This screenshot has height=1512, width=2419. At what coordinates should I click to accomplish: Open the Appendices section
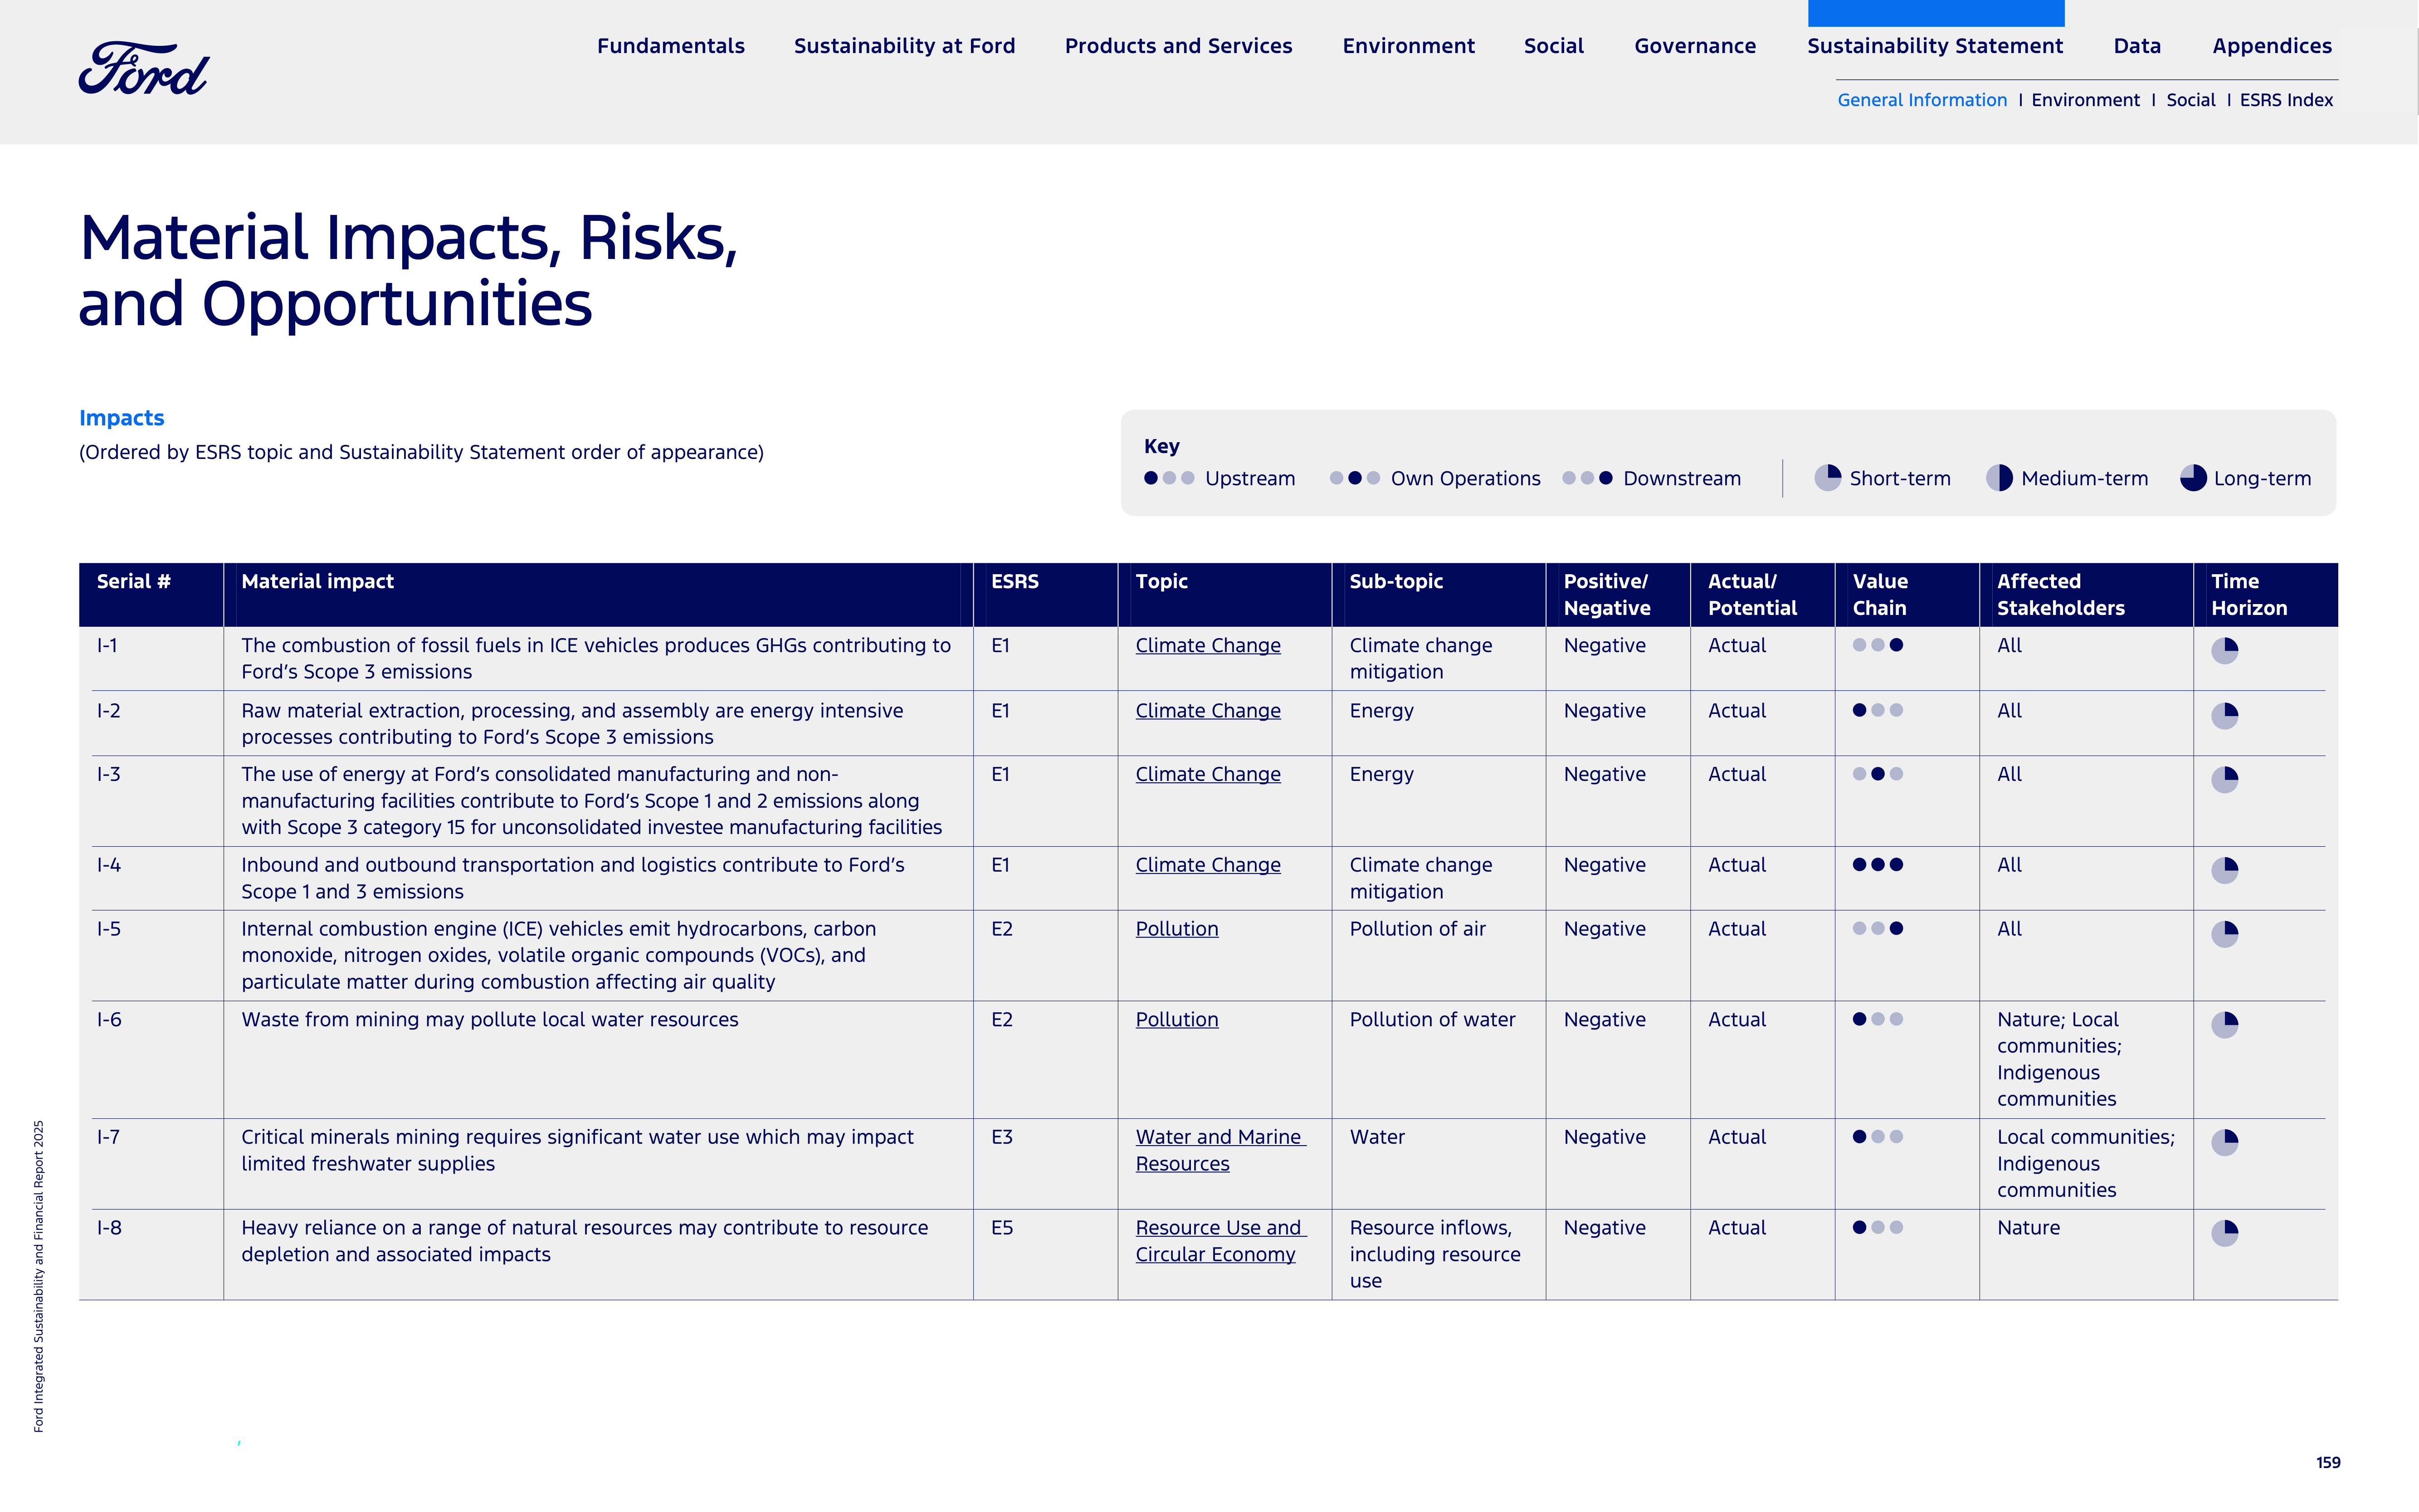[2272, 46]
